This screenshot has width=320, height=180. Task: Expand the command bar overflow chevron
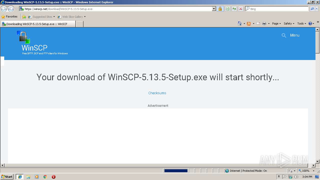[x=318, y=22]
